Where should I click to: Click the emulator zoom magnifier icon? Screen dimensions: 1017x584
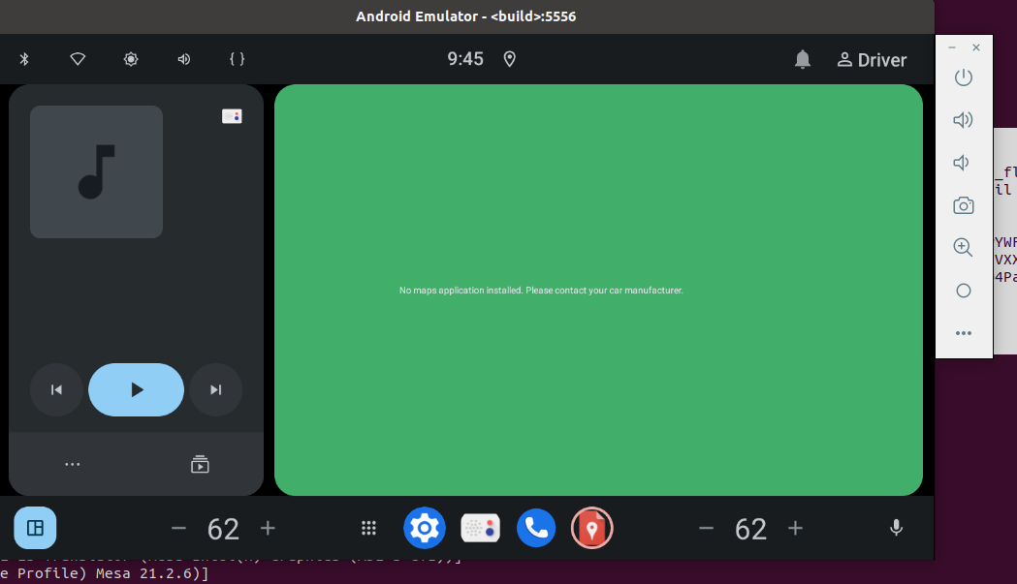[x=963, y=247]
